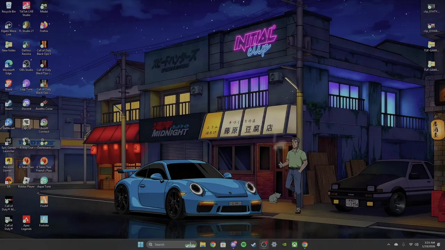Select the Battle.net desktop shortcut
The width and height of the screenshot is (445, 250).
click(x=9, y=124)
